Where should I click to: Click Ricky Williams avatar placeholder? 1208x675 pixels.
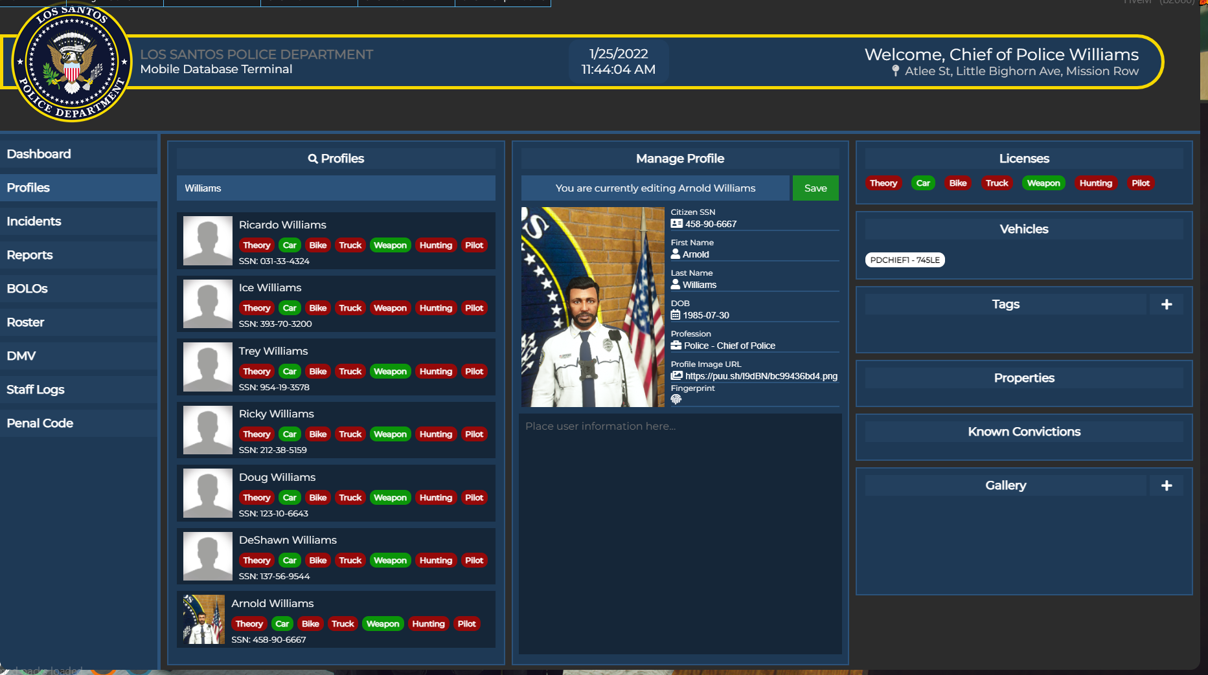(208, 430)
